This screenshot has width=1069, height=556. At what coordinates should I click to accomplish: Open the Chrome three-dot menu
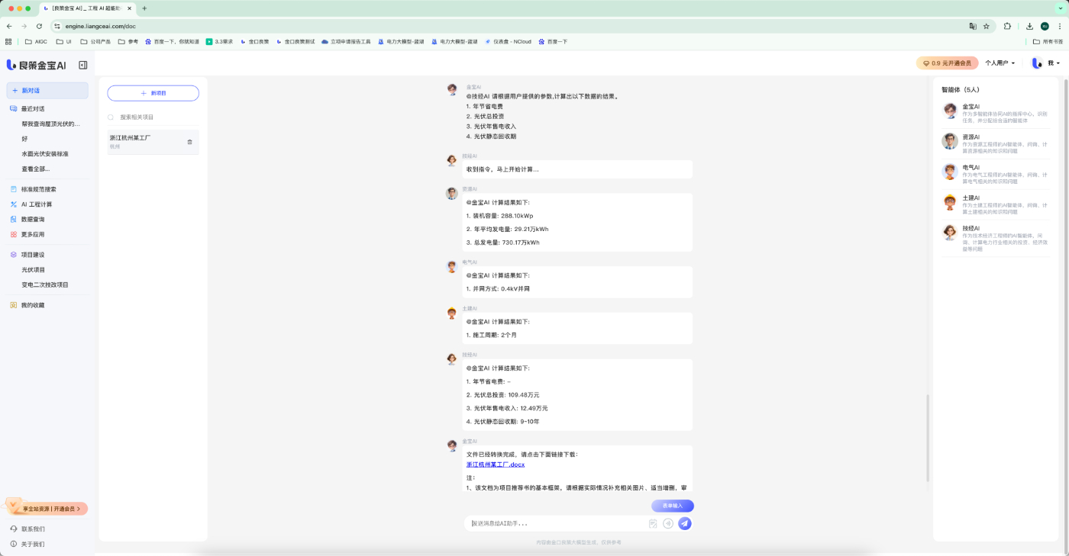pos(1060,26)
